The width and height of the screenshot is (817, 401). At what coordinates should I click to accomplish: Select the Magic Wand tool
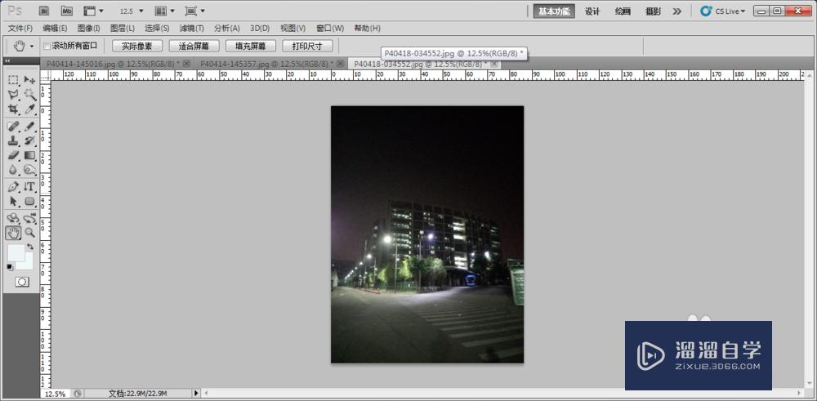pyautogui.click(x=29, y=95)
